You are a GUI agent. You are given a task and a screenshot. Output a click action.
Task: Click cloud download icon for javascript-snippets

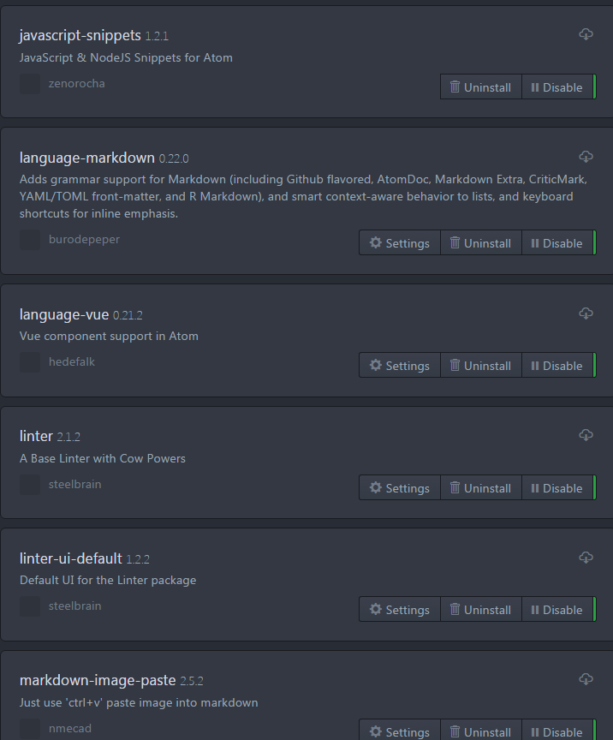click(586, 34)
